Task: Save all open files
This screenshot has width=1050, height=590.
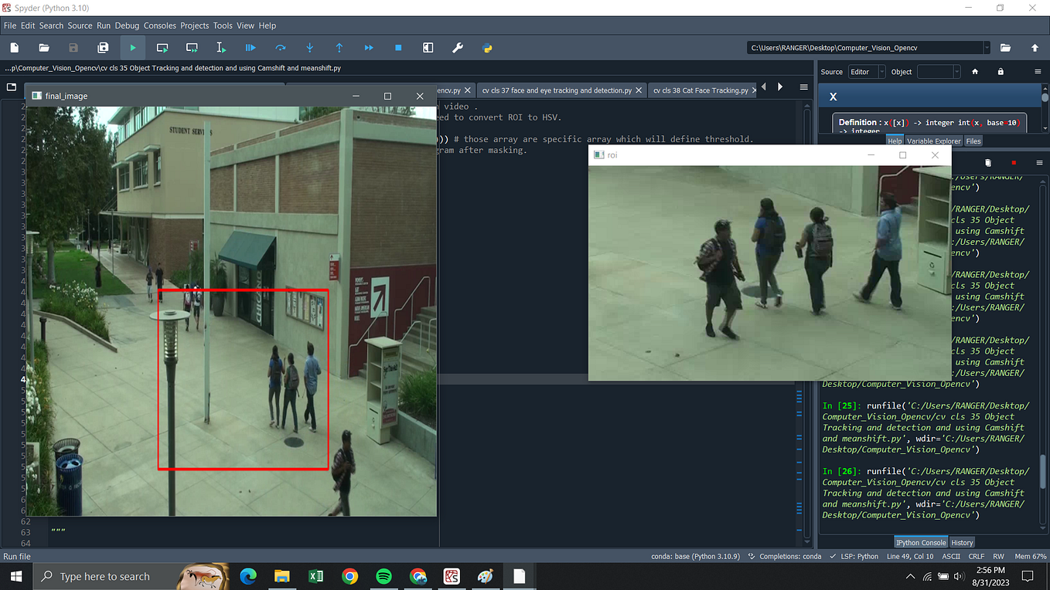Action: point(103,48)
